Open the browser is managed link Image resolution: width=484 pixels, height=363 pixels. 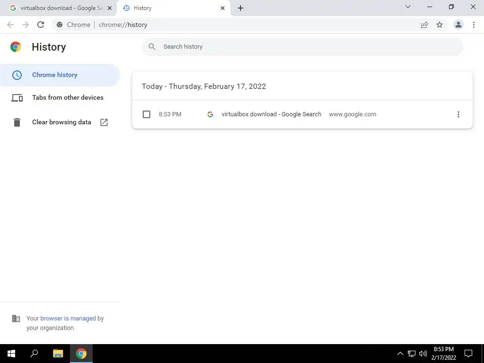click(68, 318)
